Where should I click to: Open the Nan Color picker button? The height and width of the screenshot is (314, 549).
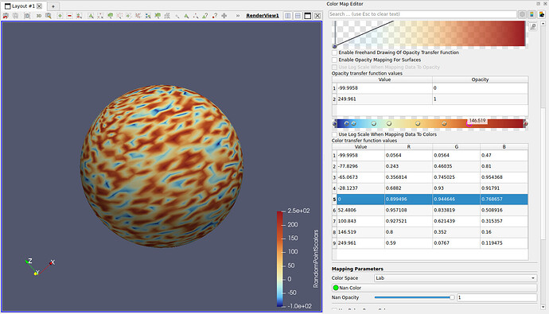(434, 288)
